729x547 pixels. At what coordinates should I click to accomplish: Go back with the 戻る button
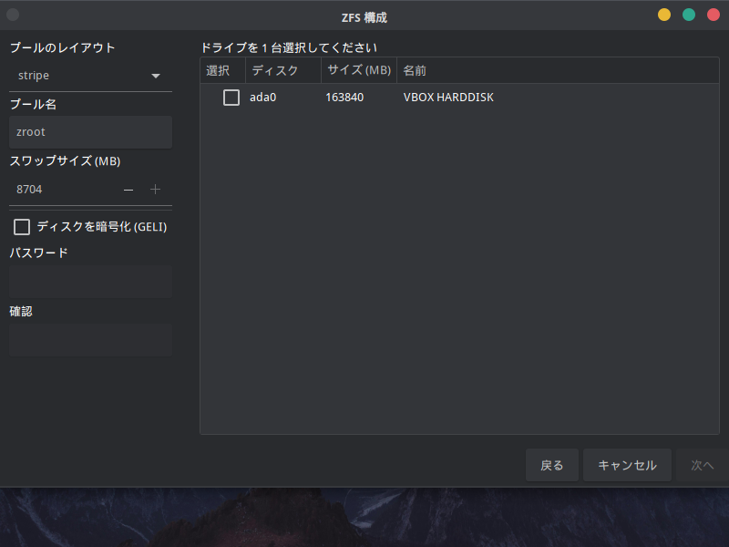point(552,465)
